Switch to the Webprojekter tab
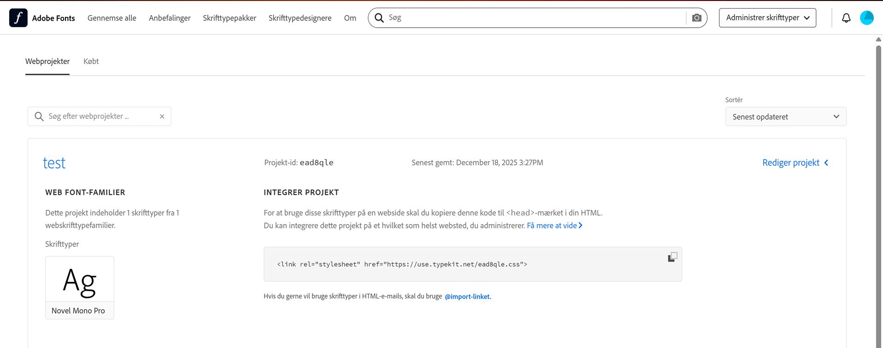This screenshot has height=348, width=883. click(47, 61)
